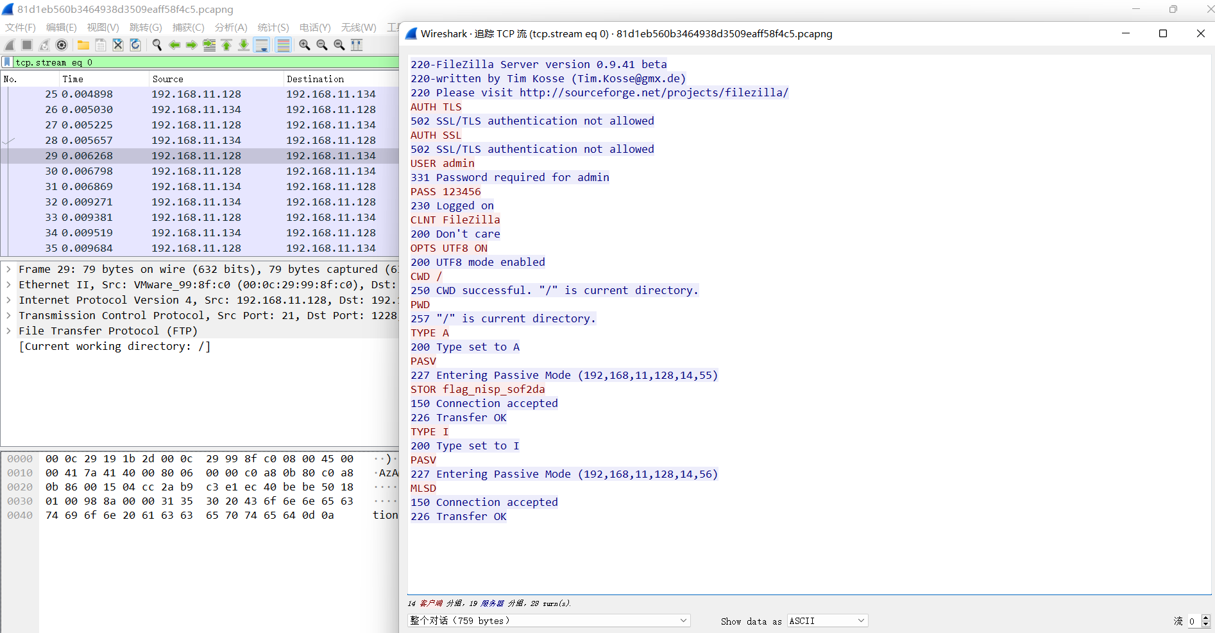Expand the Frame 29 details row
This screenshot has width=1215, height=633.
[x=8, y=270]
